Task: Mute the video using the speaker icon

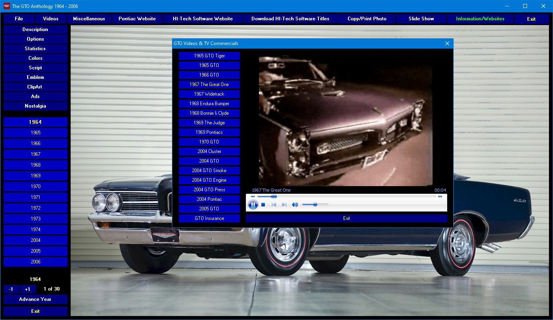Action: click(x=295, y=204)
